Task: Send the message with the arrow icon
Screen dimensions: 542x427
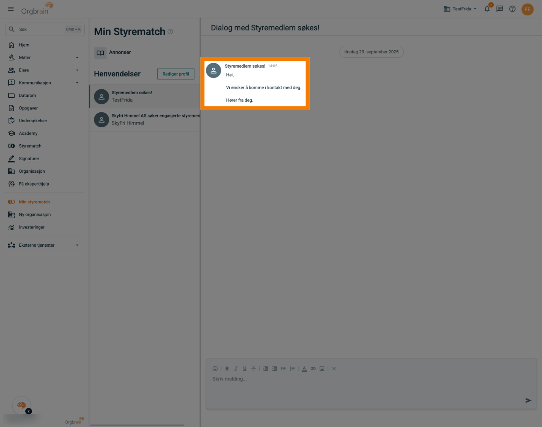Action: pos(528,401)
